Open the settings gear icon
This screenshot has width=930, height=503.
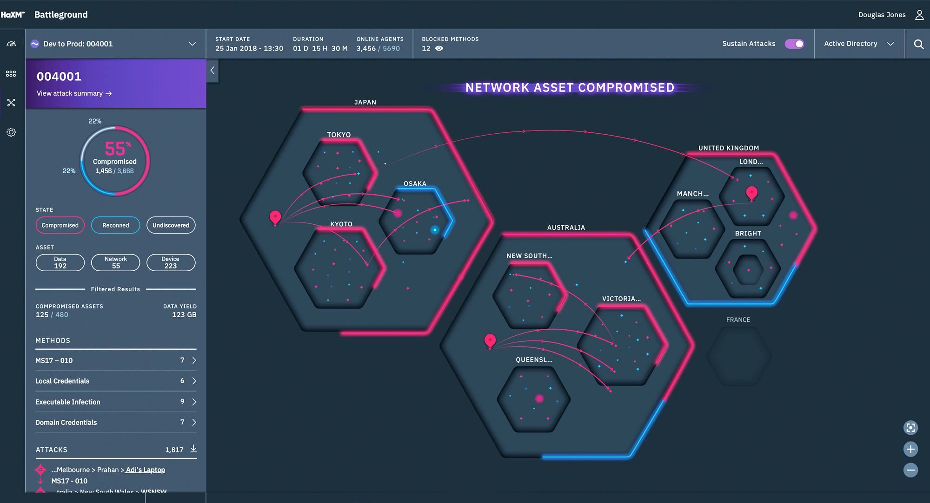coord(11,132)
